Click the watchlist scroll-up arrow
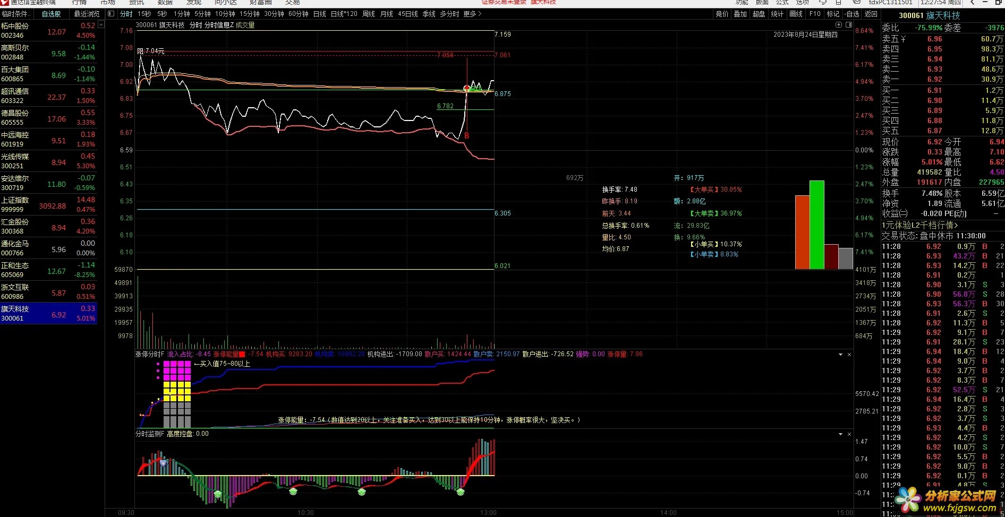The width and height of the screenshot is (1005, 517). pyautogui.click(x=101, y=24)
